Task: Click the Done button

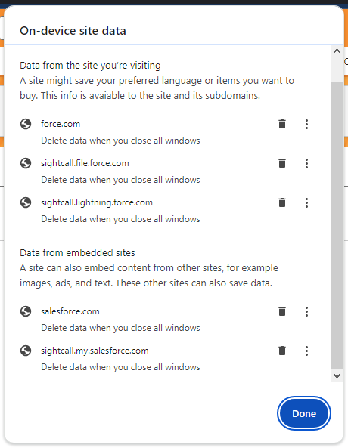Action: coord(304,413)
